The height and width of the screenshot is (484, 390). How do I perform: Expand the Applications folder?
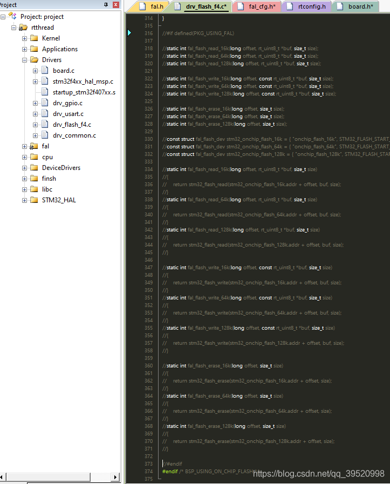pyautogui.click(x=24, y=50)
